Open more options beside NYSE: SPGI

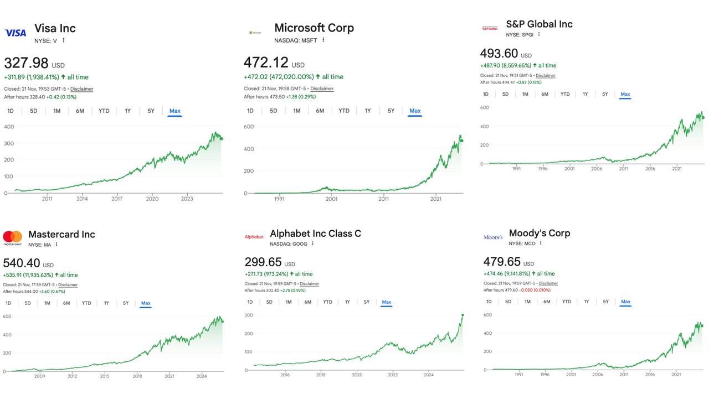(538, 34)
